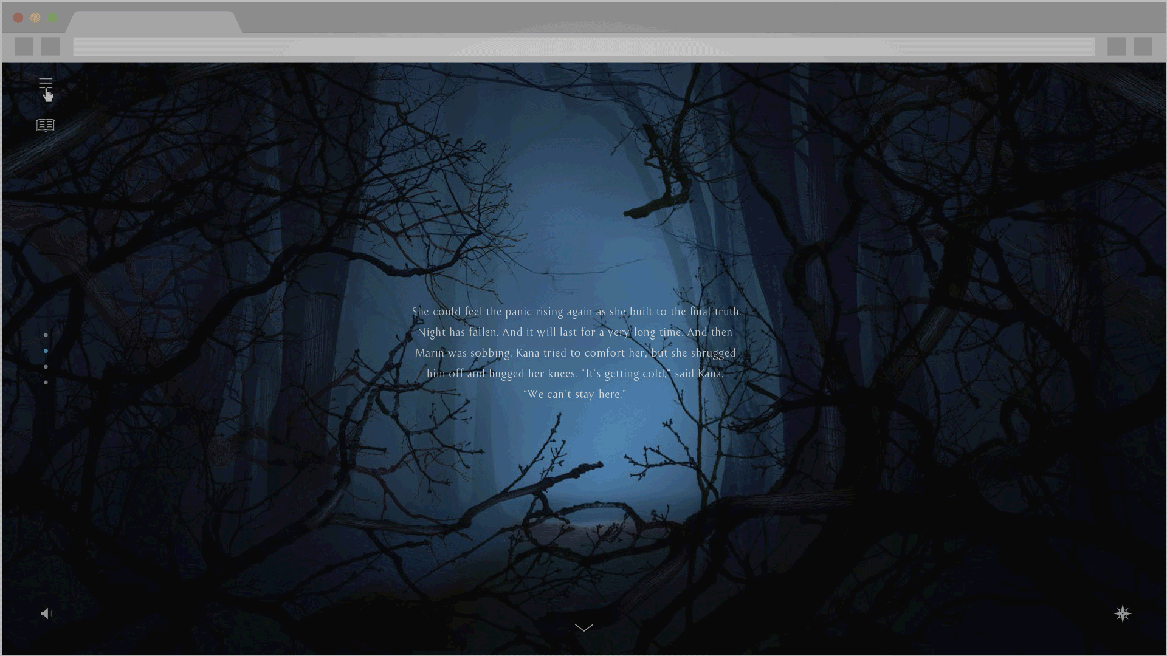Click "We can't stay here." text line
The image size is (1167, 656).
[x=574, y=394]
